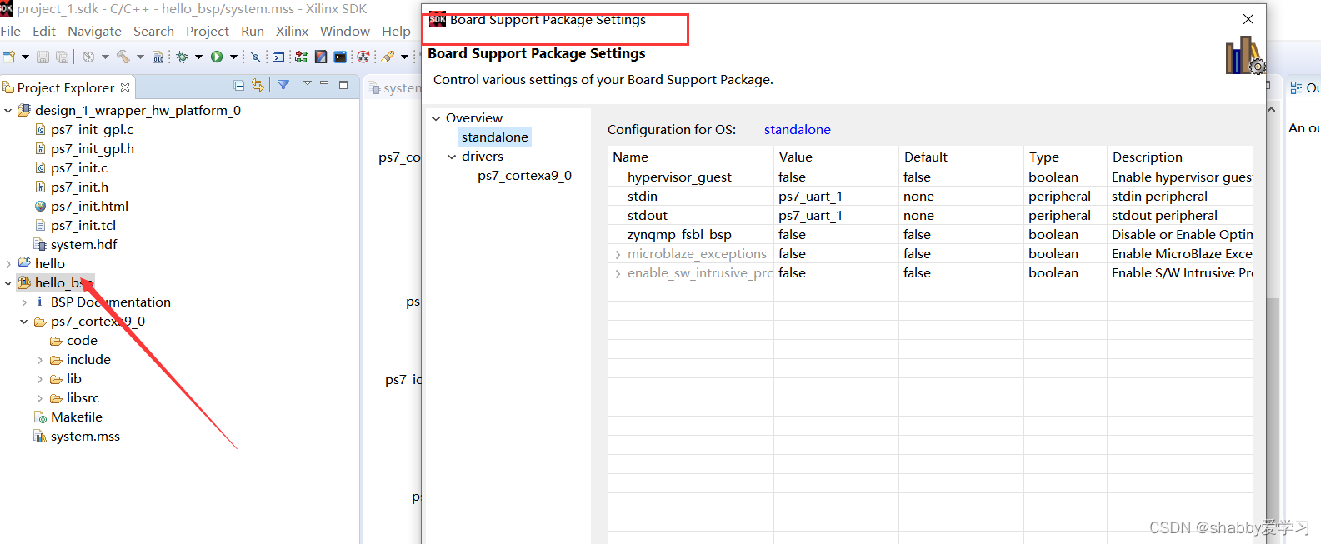Open the Navigate menu
Image resolution: width=1321 pixels, height=544 pixels.
94,31
